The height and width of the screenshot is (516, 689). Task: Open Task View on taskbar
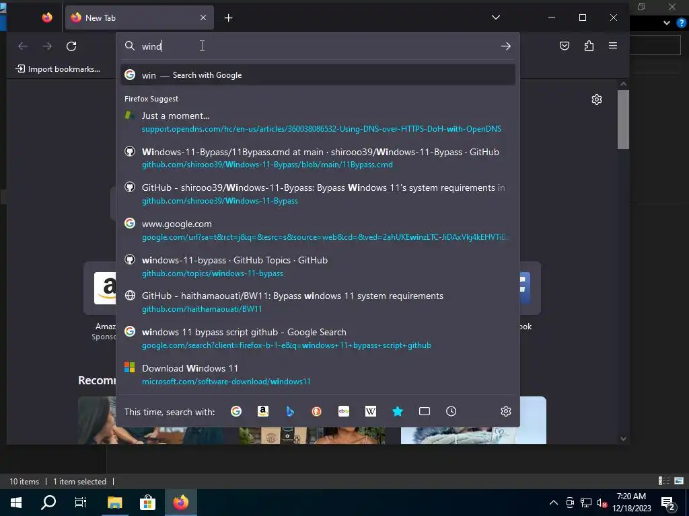pyautogui.click(x=81, y=503)
